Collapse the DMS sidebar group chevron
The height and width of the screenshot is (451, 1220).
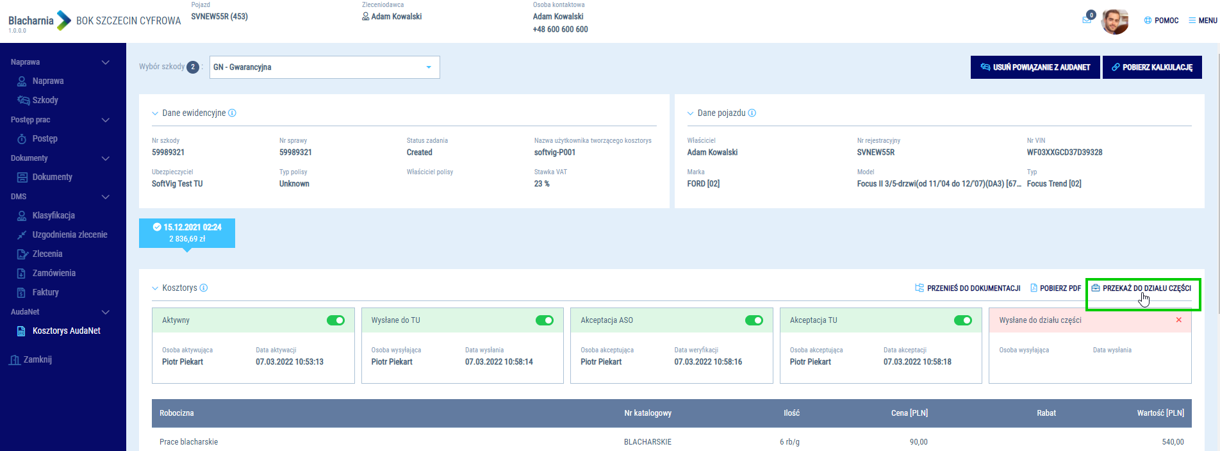(106, 197)
